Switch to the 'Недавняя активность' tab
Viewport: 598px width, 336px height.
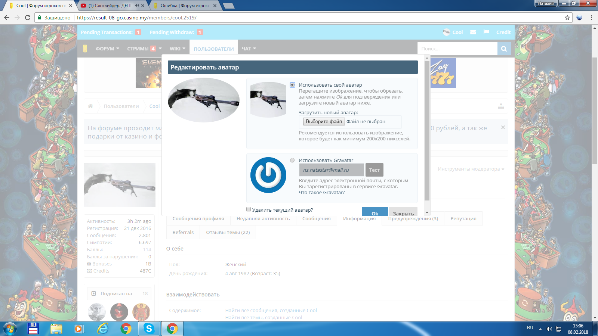(x=263, y=218)
